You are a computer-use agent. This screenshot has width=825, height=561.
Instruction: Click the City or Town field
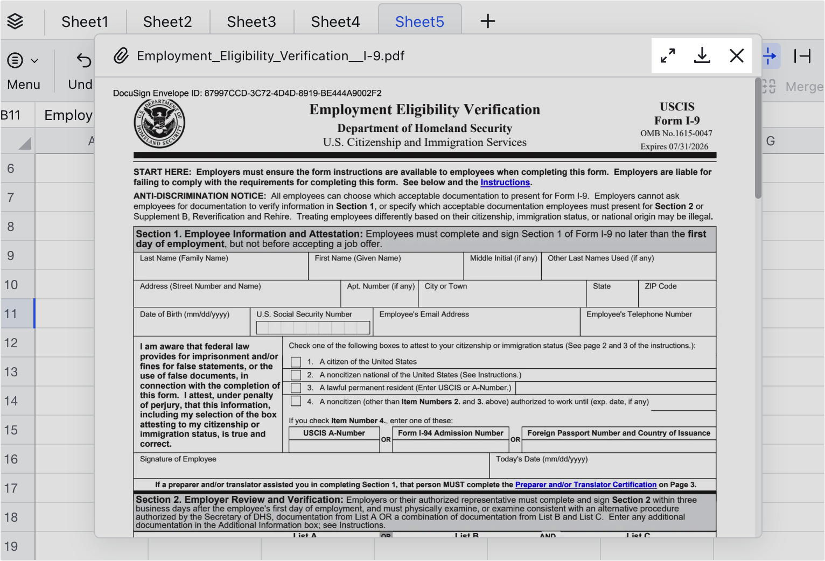pyautogui.click(x=502, y=293)
